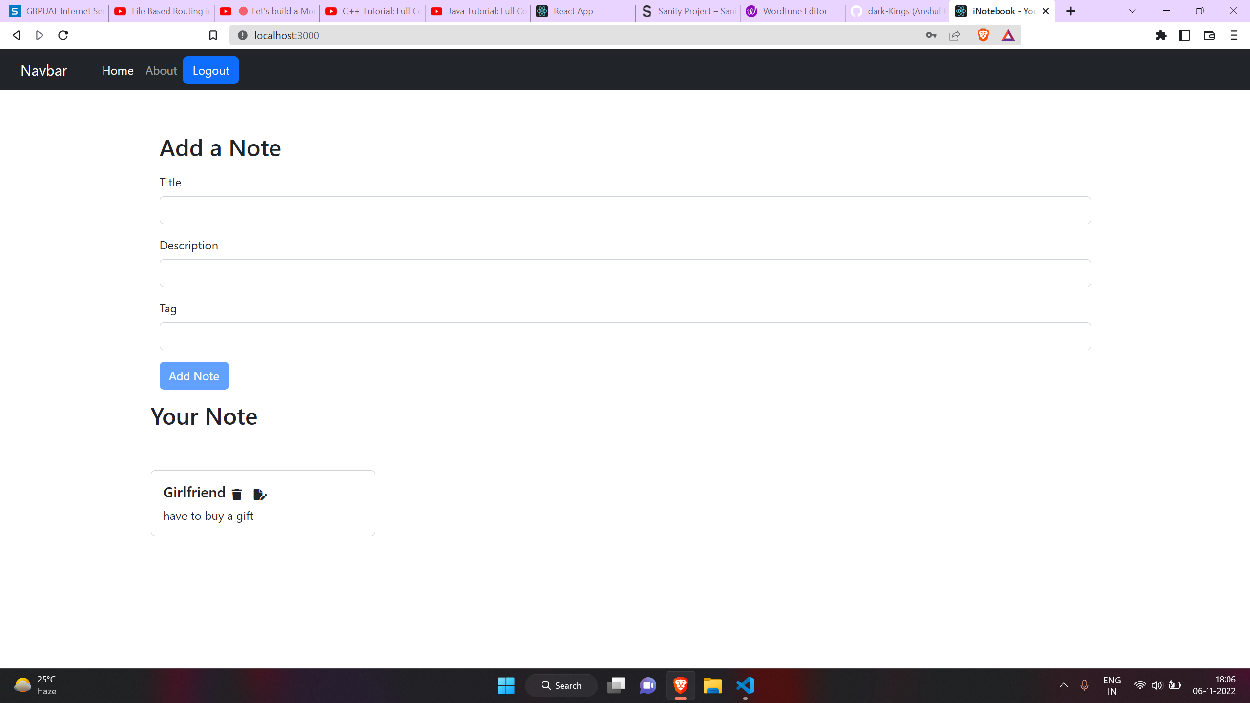Switch to the Sanity Project tab

pyautogui.click(x=688, y=11)
